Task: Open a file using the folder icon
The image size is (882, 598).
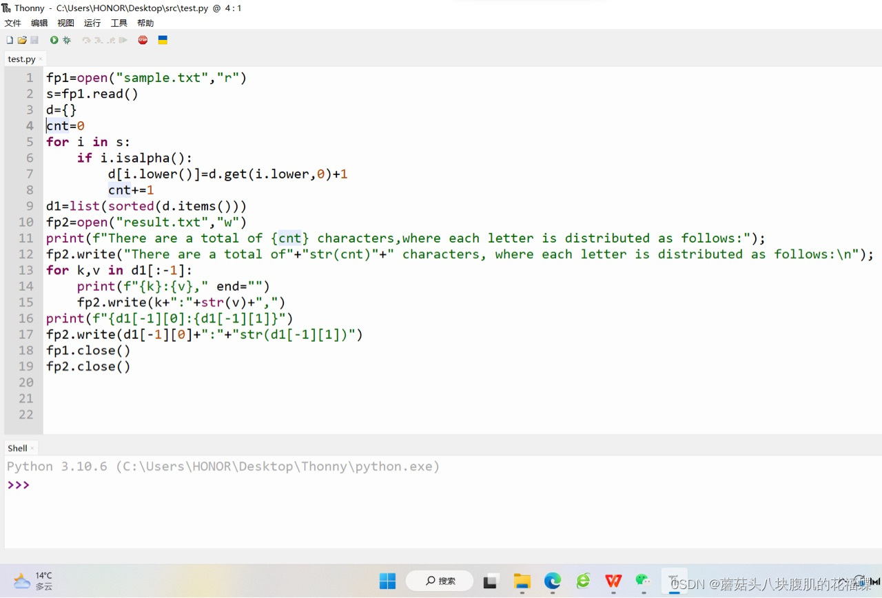Action: click(x=22, y=40)
